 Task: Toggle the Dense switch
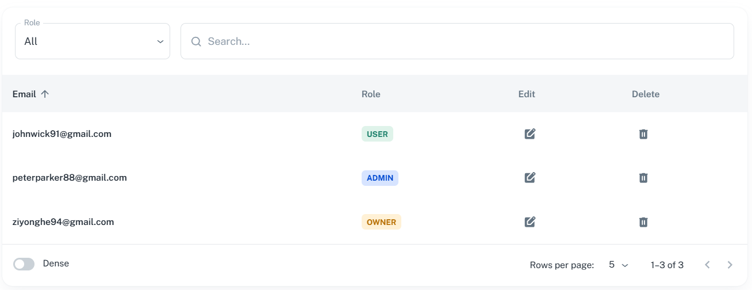tap(24, 264)
